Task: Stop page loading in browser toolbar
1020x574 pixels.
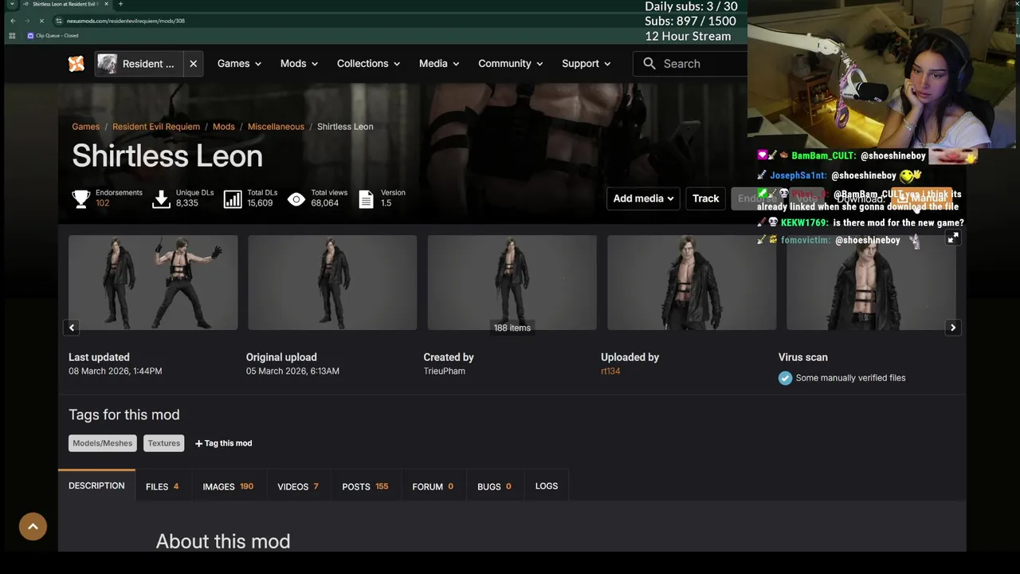Action: (41, 21)
